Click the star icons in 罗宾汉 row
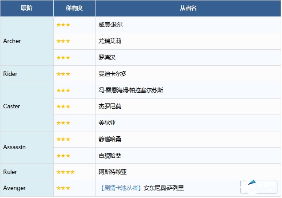Screen dimensions: 282x198 point(63,58)
